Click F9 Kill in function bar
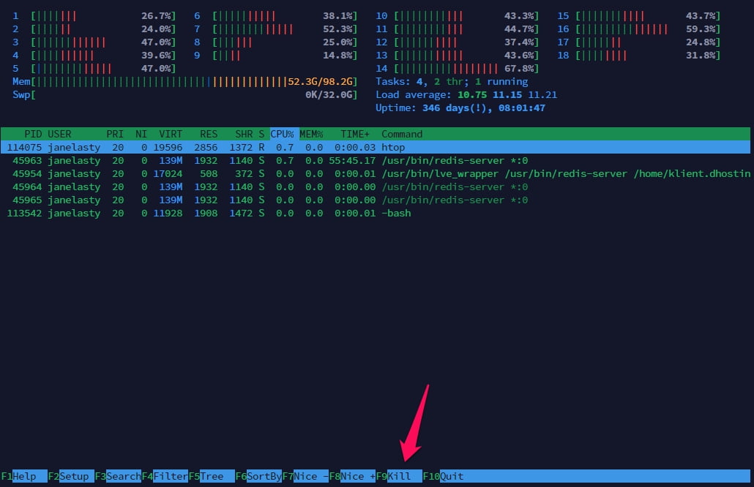Viewport: 754px width, 487px height. click(x=399, y=476)
